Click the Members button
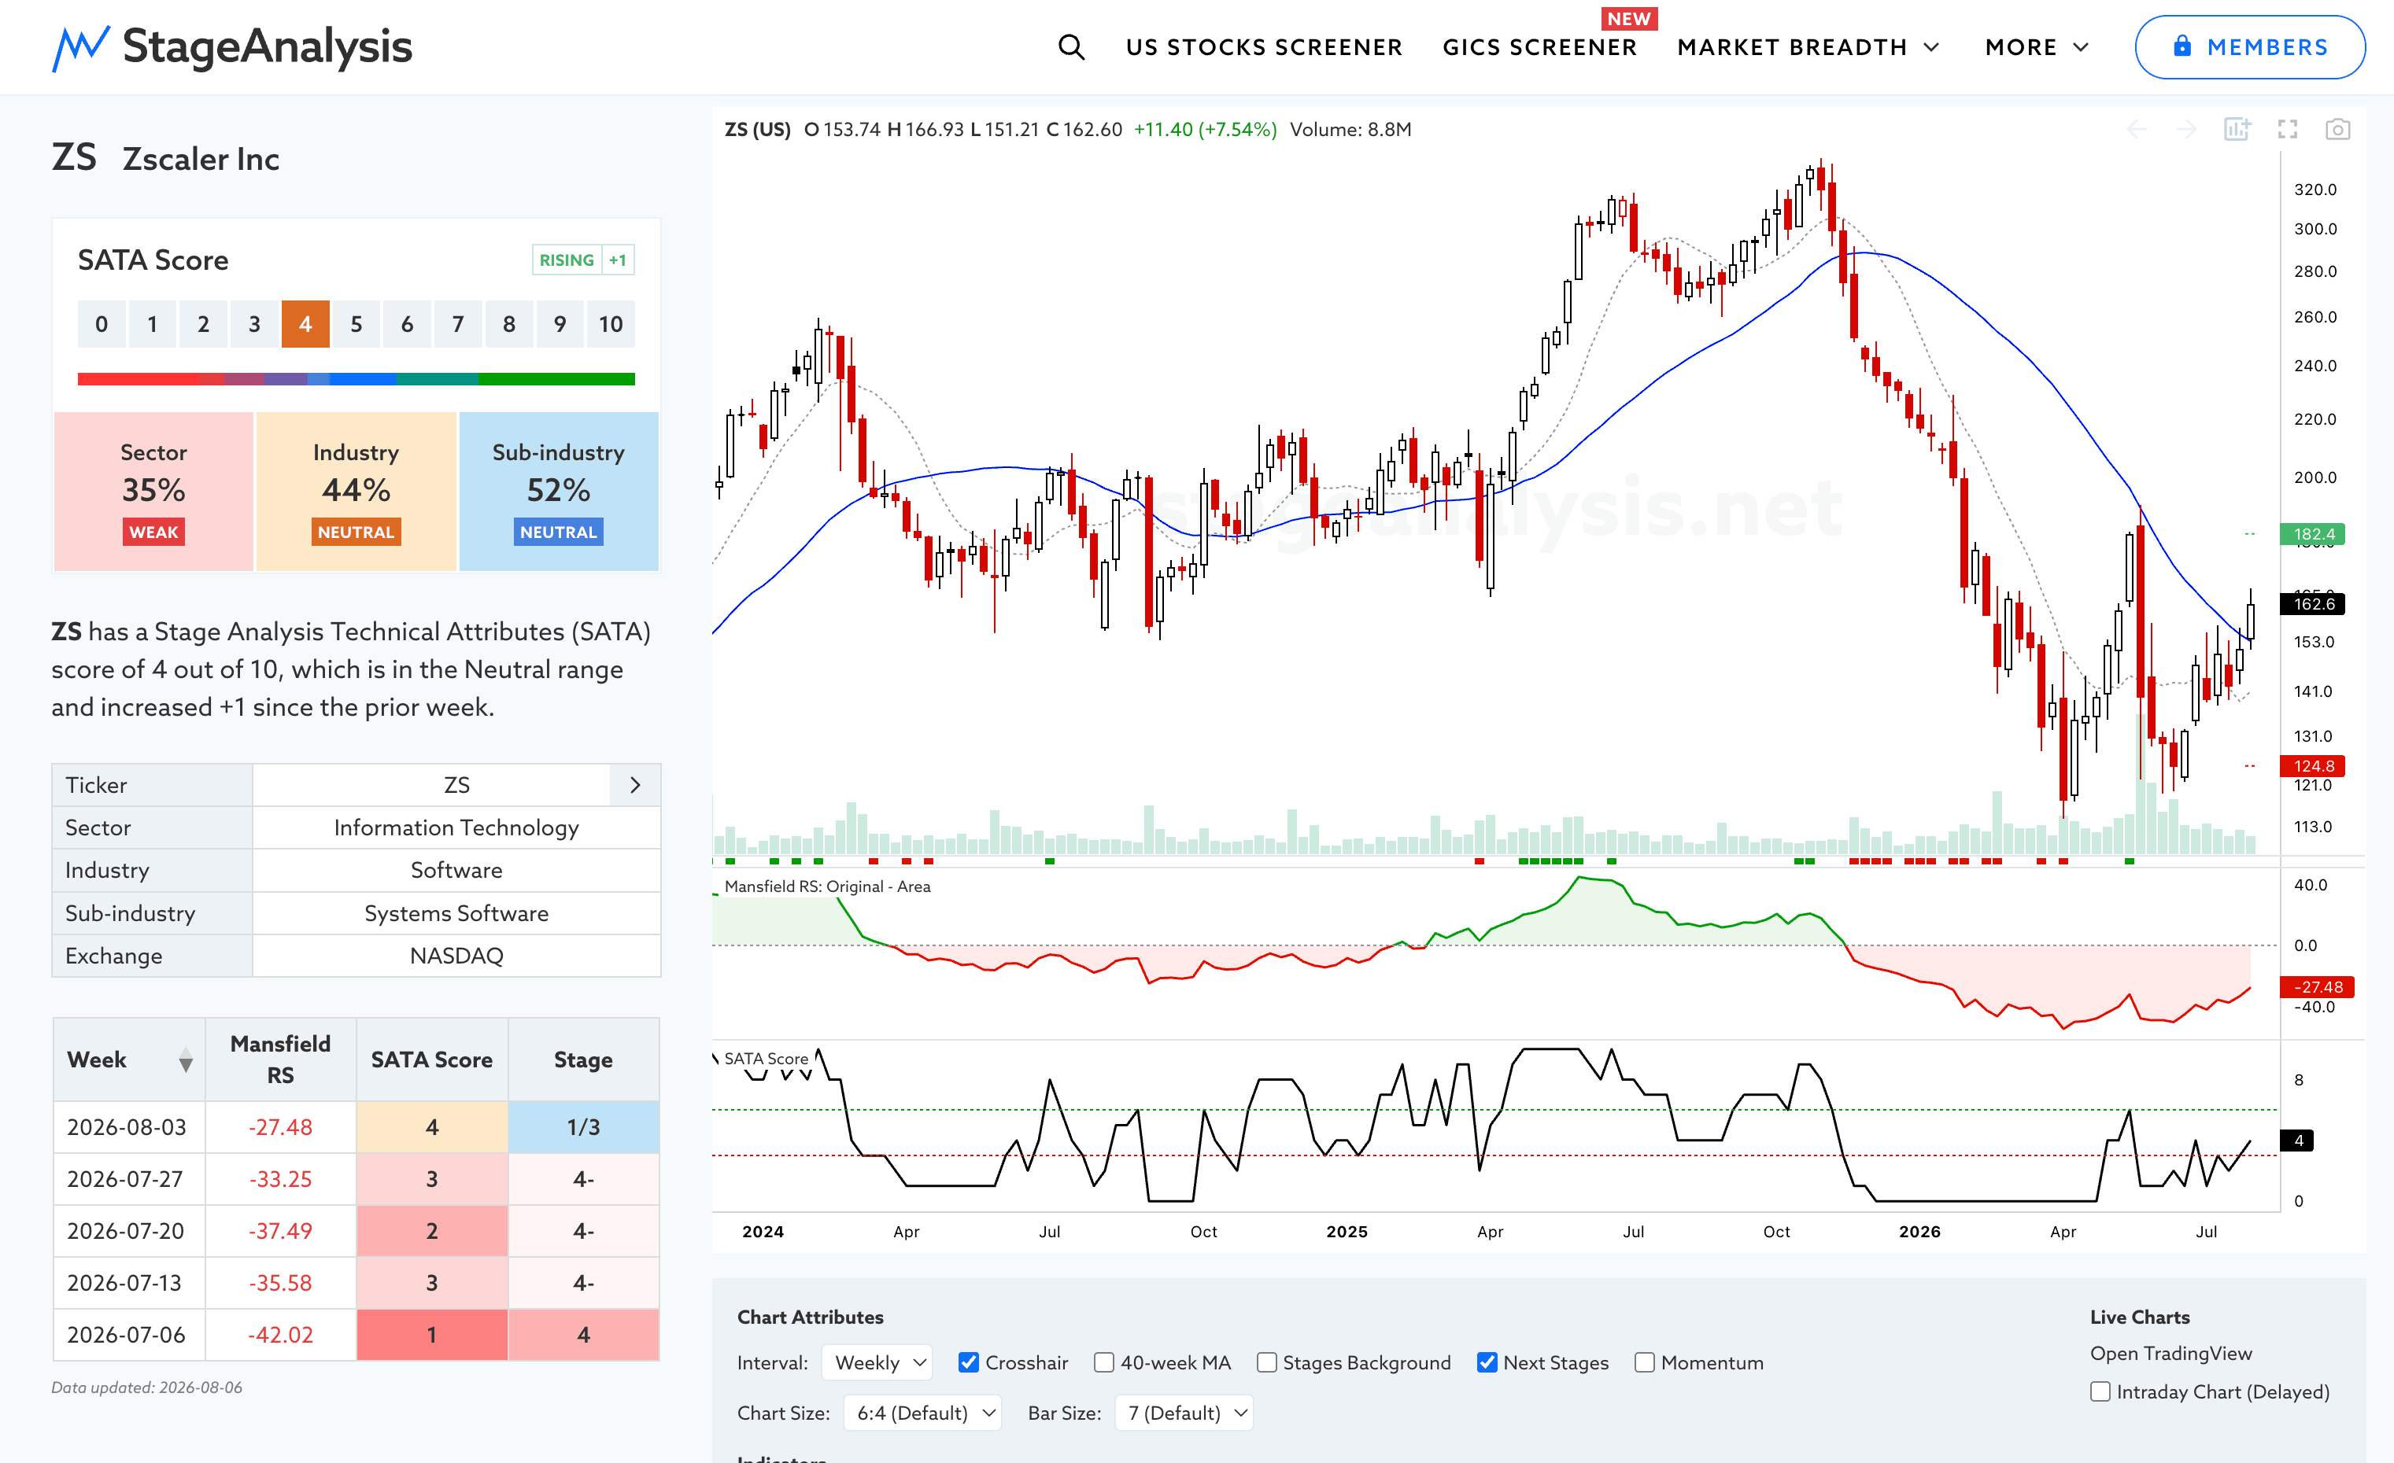The width and height of the screenshot is (2394, 1463). [2249, 46]
